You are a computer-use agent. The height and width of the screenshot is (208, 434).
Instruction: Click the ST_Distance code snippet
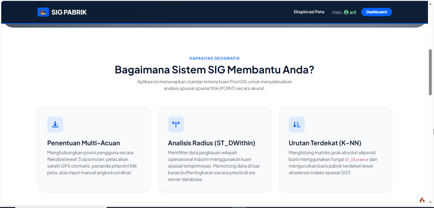(x=356, y=160)
